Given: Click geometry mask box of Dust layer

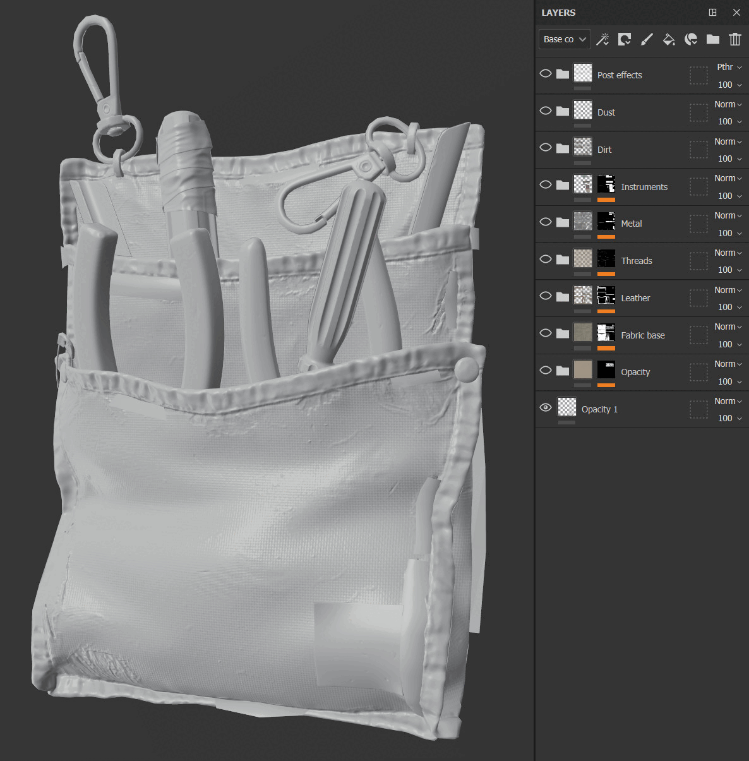Looking at the screenshot, I should [698, 112].
